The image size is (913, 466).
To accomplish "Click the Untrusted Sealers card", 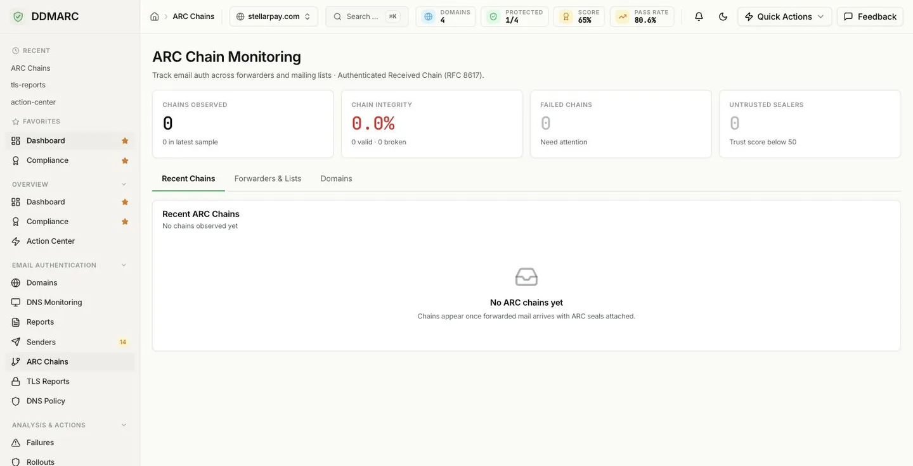I will 810,124.
